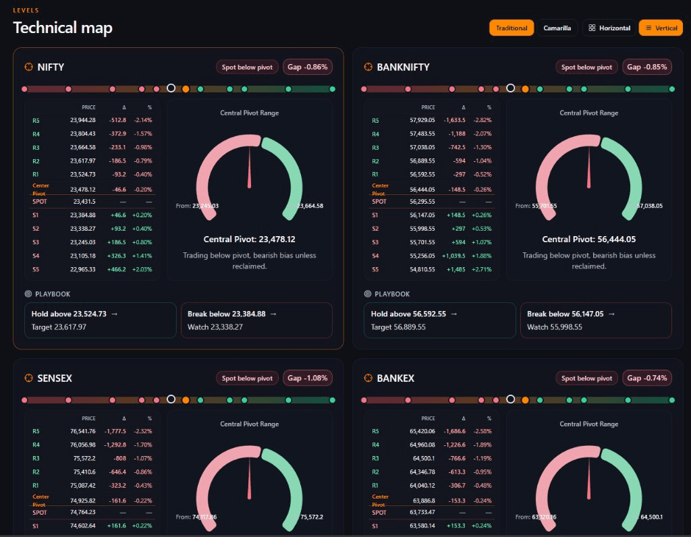The height and width of the screenshot is (537, 691).
Task: Open 'Break below 56,147.05' playbook card
Action: (596, 320)
